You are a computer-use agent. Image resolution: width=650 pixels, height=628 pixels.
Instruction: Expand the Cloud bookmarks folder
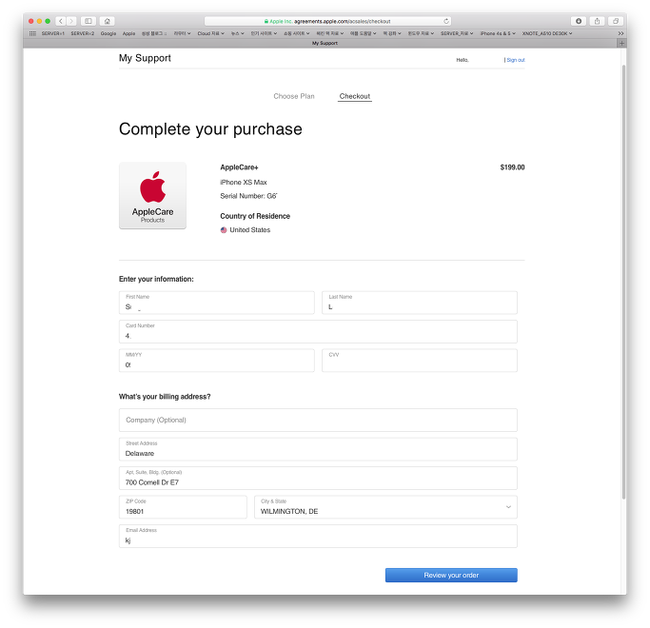click(210, 33)
